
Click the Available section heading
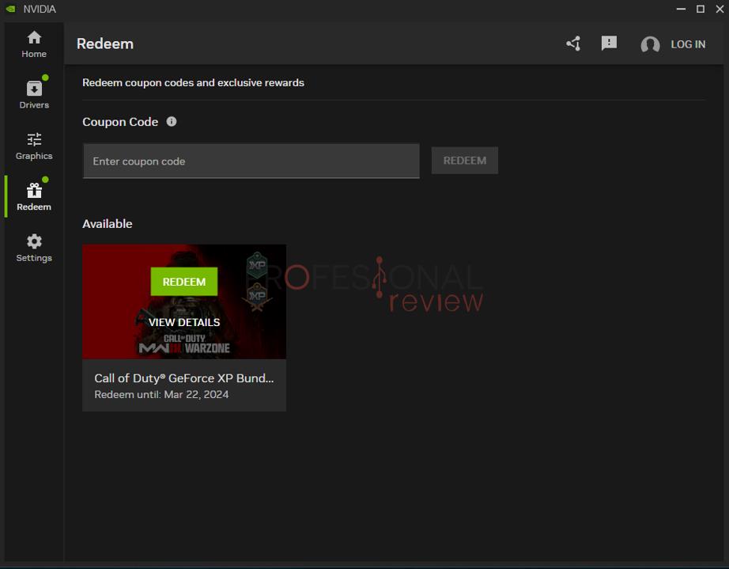coord(108,224)
